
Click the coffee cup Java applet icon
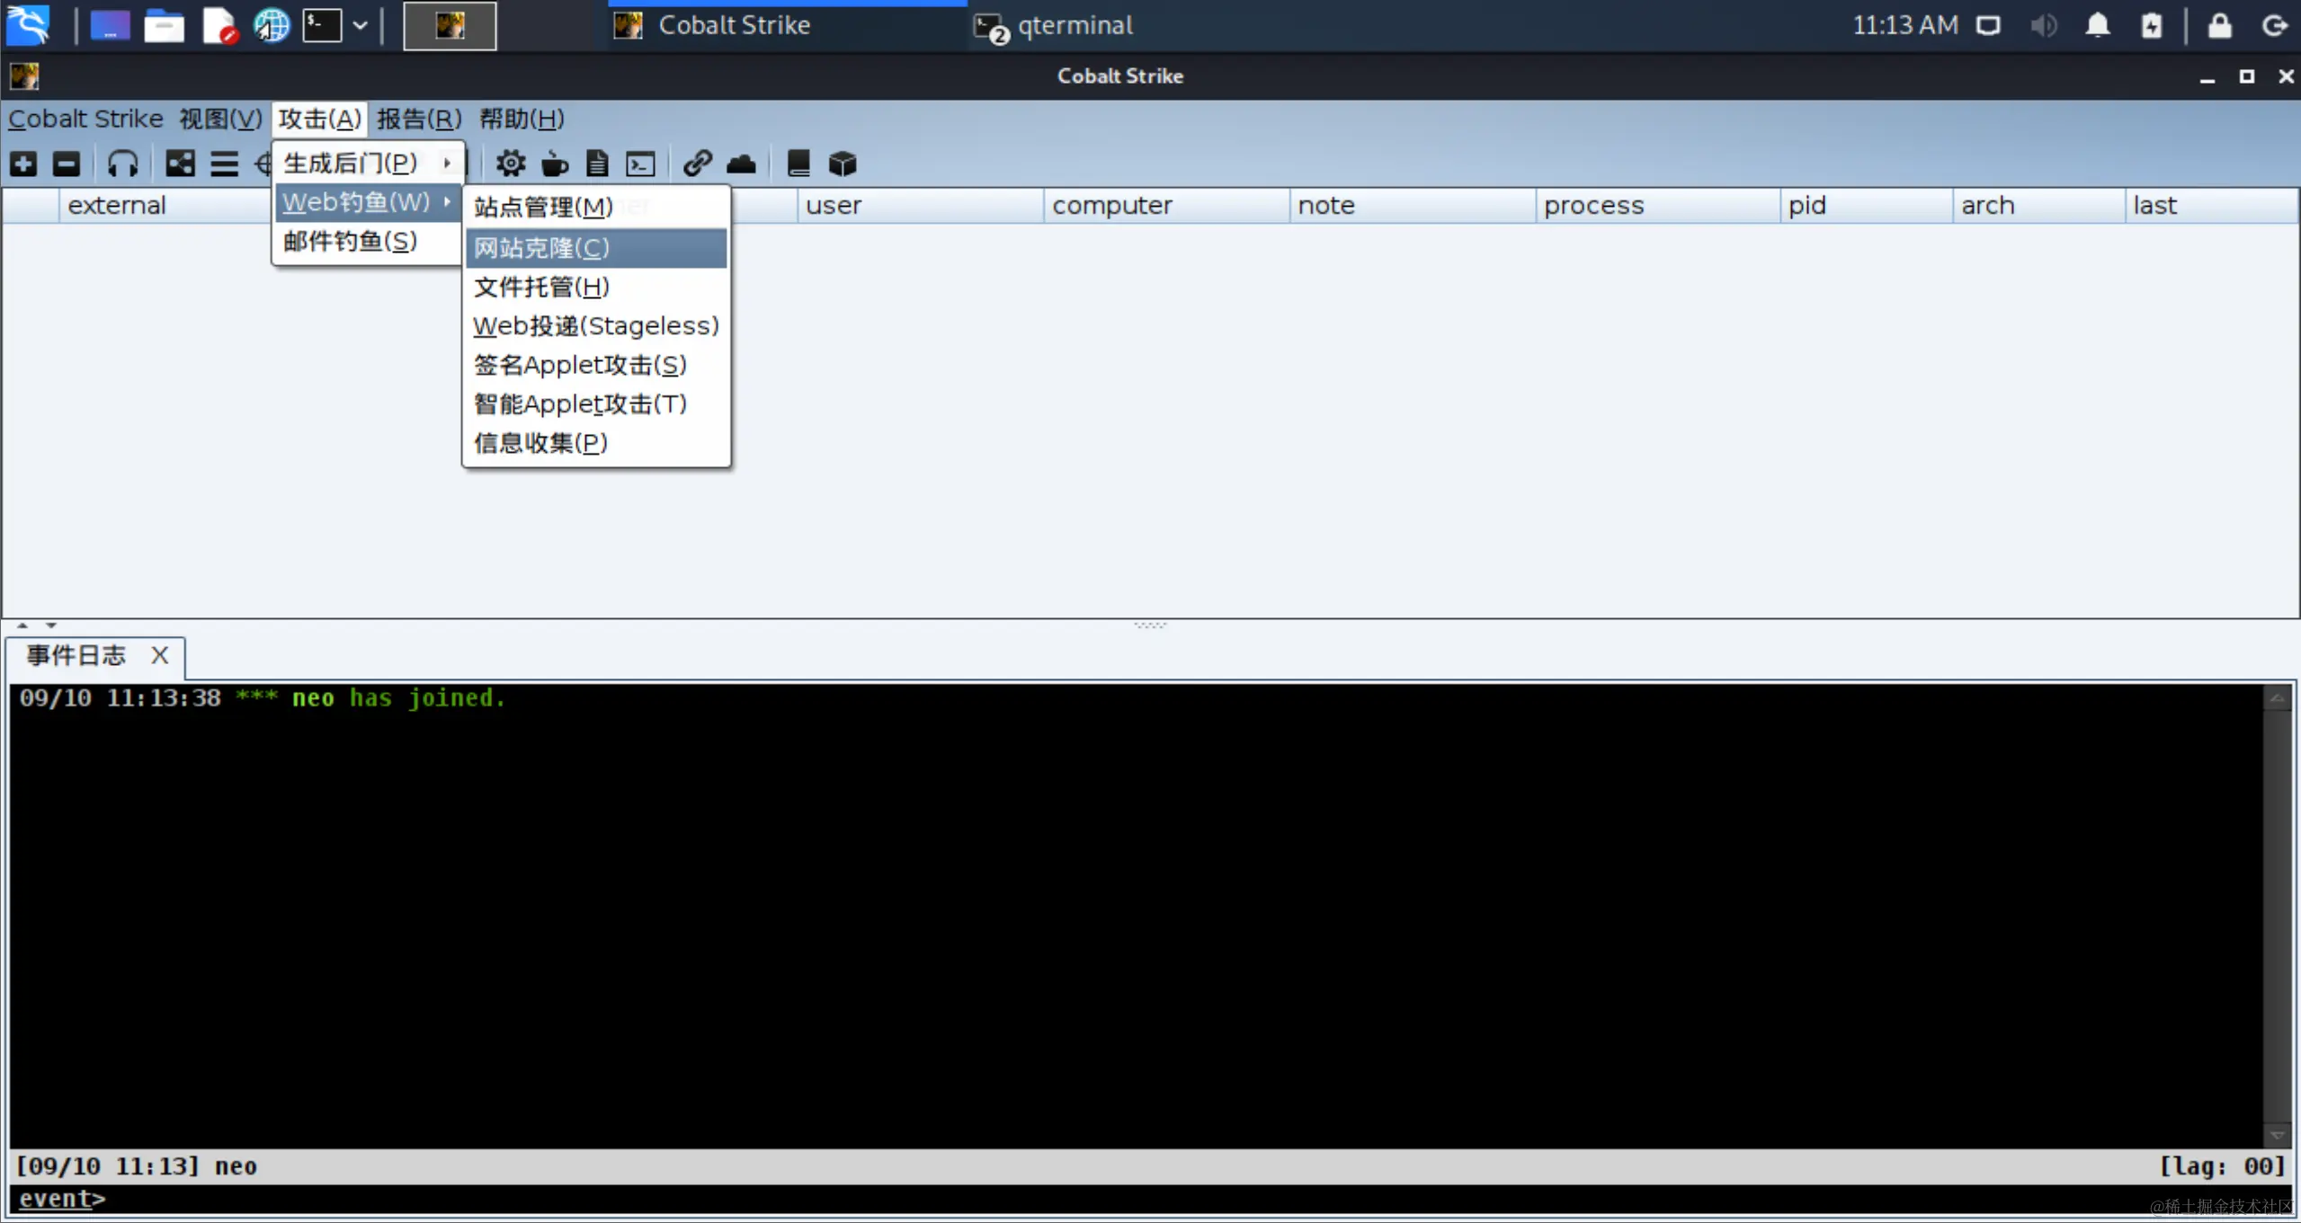pyautogui.click(x=555, y=164)
